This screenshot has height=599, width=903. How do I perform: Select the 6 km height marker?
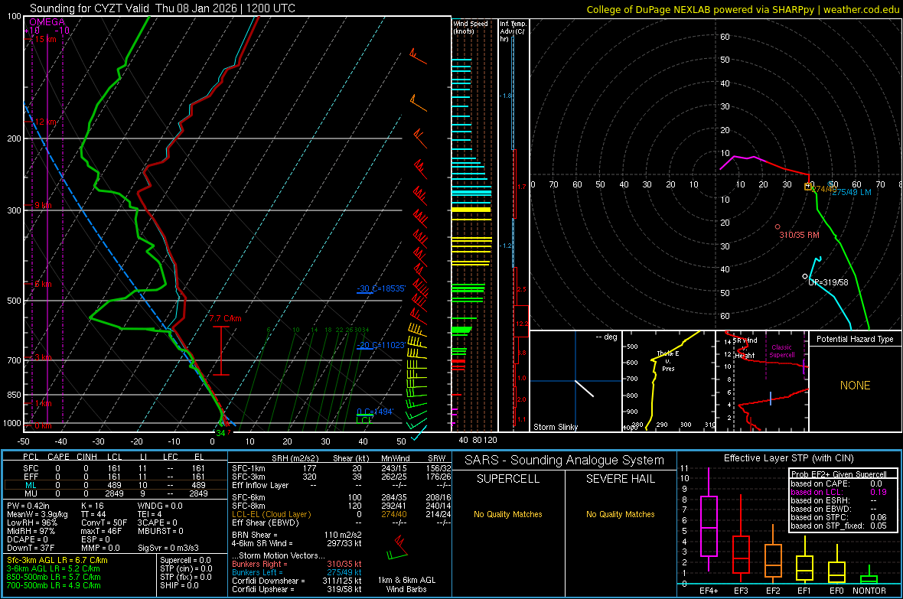(41, 284)
